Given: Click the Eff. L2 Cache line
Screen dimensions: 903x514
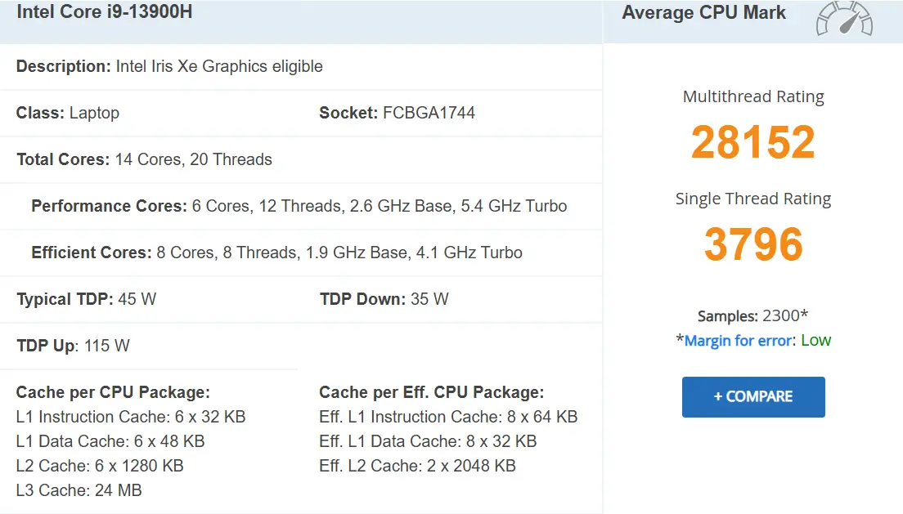Looking at the screenshot, I should click(417, 466).
